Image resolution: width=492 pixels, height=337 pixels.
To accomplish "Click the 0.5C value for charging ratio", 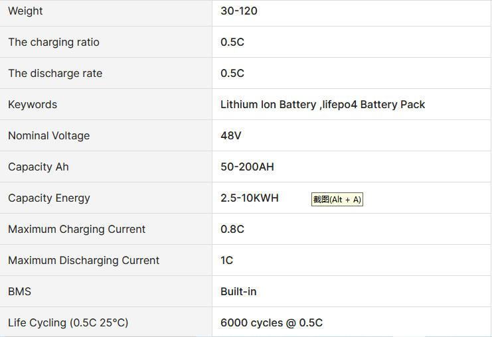I will click(x=232, y=42).
